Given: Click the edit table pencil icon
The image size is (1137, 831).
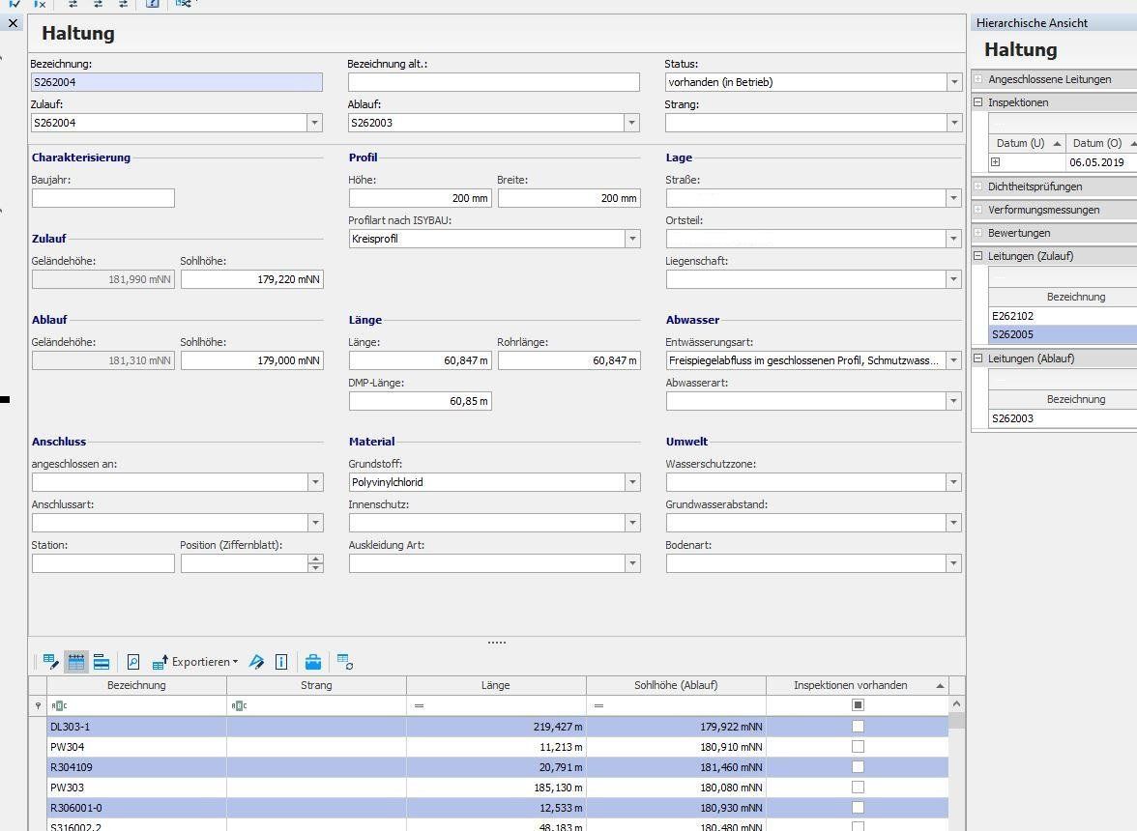Looking at the screenshot, I should point(50,662).
